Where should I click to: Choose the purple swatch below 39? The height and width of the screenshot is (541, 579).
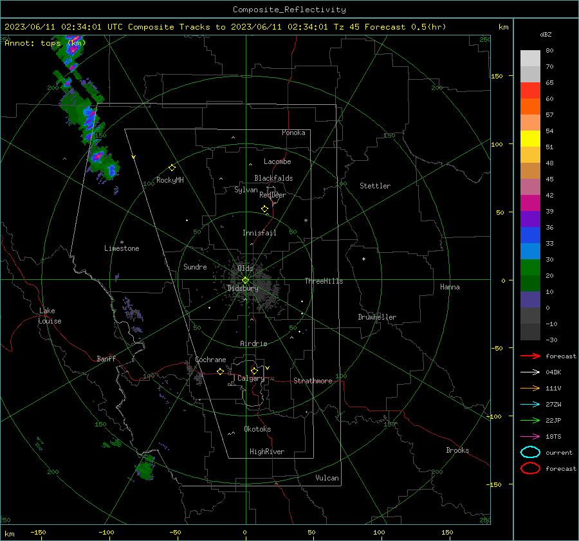tap(530, 219)
